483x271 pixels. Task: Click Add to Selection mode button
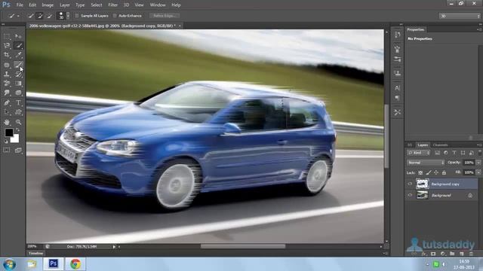[x=40, y=16]
